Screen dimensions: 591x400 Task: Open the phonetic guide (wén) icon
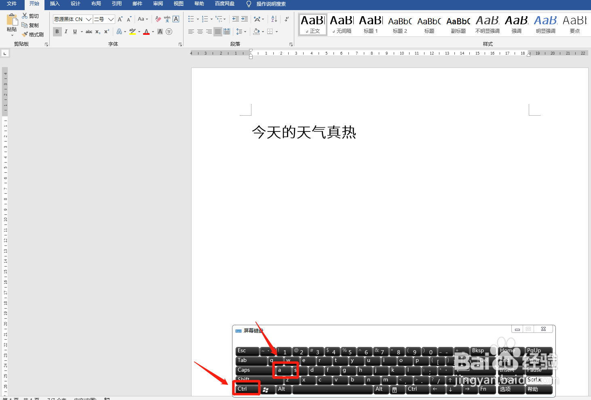tap(166, 19)
